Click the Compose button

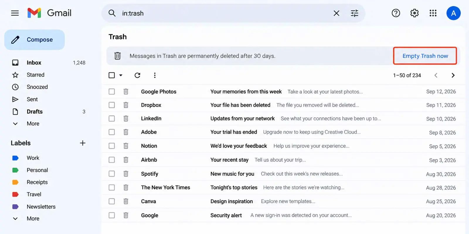coord(35,40)
